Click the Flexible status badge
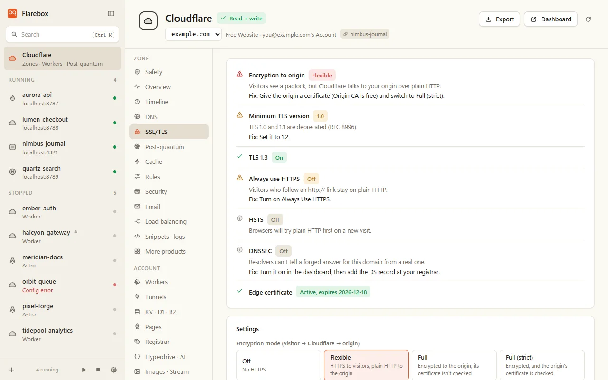Viewport: 608px width, 380px height. pyautogui.click(x=322, y=75)
